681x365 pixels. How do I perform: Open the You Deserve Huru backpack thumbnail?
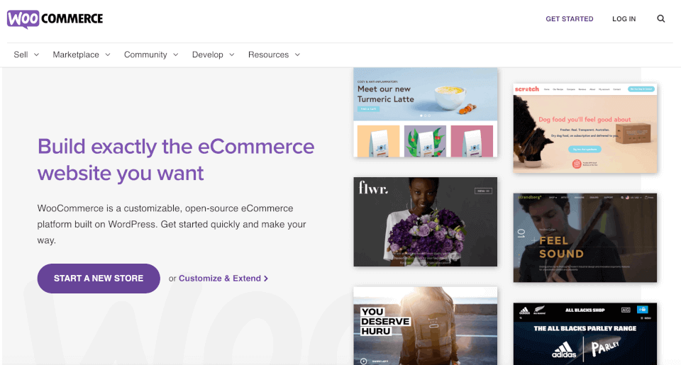click(x=425, y=326)
